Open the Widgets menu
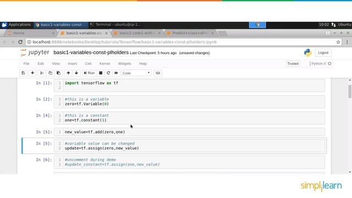 (124, 64)
